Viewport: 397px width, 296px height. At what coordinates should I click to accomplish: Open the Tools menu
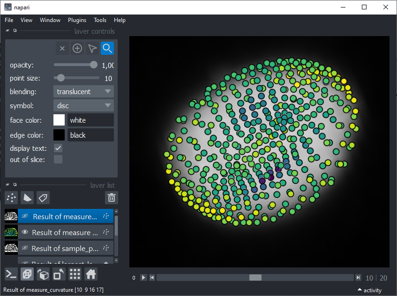pos(100,20)
